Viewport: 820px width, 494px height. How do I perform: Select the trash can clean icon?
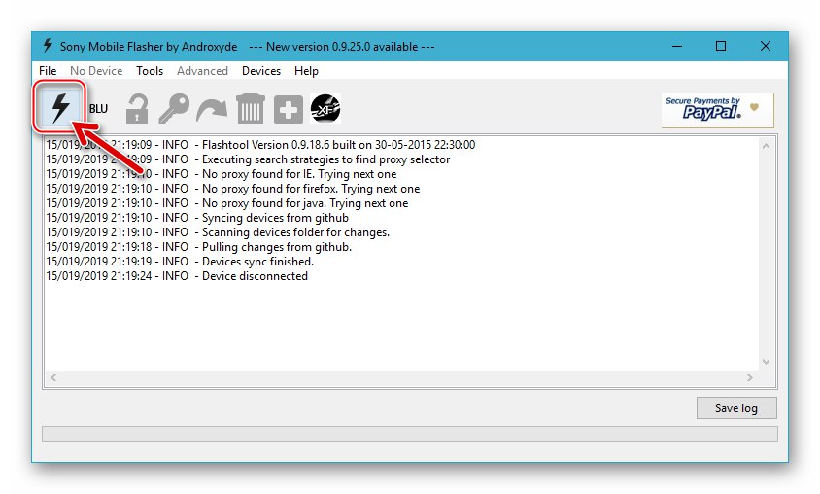[251, 109]
